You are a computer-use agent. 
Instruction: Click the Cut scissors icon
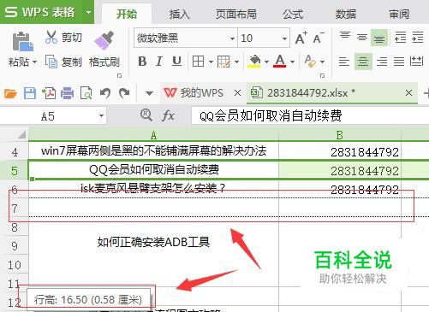point(51,37)
